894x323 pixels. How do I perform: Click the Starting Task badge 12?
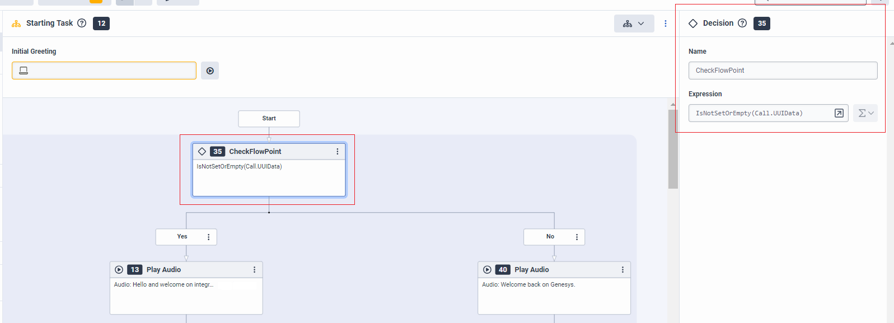coord(101,24)
